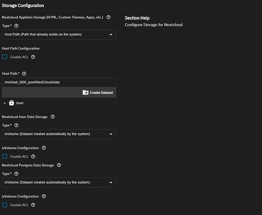Tick Enable ACL for User Data ixVolume Configuration
The width and height of the screenshot is (262, 215).
5,157
